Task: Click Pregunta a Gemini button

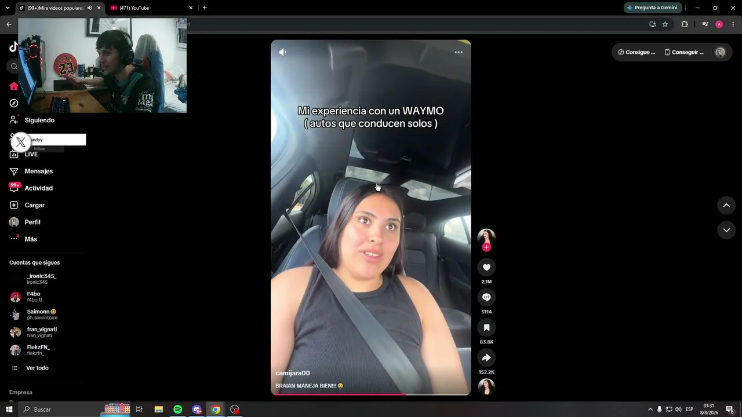Action: pos(652,8)
